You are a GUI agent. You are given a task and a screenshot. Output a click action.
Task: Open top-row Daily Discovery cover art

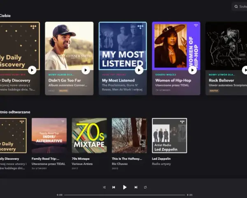(20, 46)
